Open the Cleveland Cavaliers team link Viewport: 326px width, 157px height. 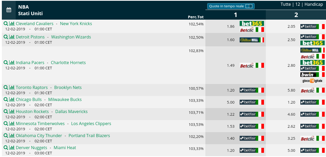point(35,24)
